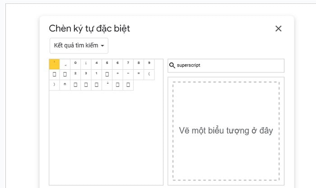
Task: Click the magnifying glass search icon
Action: (172, 66)
